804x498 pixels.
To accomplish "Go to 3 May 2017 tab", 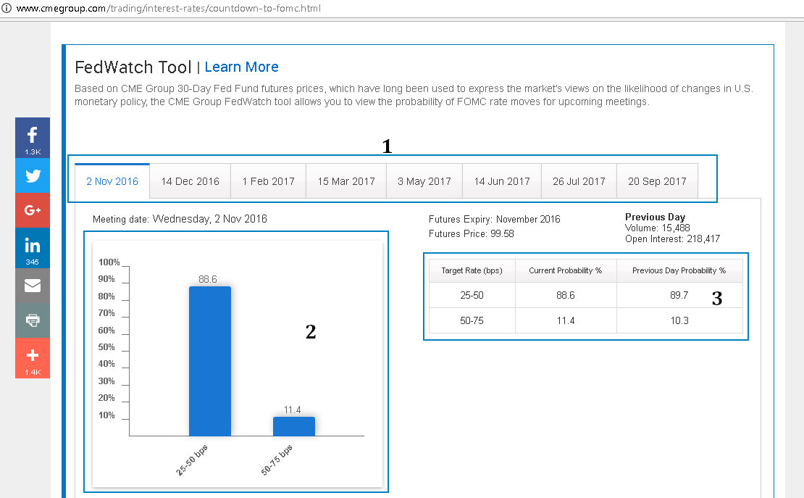I will click(x=424, y=181).
